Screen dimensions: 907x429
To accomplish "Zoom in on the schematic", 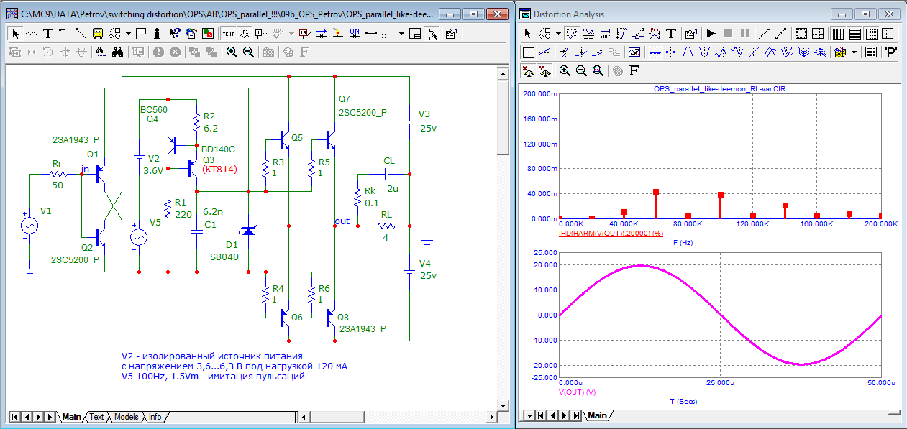I will tap(232, 52).
